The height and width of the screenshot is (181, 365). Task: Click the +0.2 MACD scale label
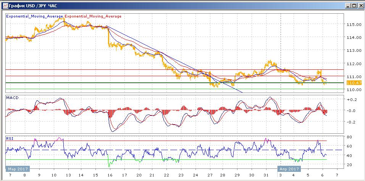coord(350,99)
